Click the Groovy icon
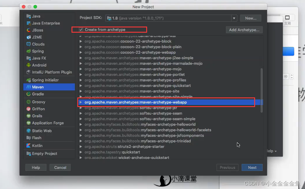 pos(29,102)
